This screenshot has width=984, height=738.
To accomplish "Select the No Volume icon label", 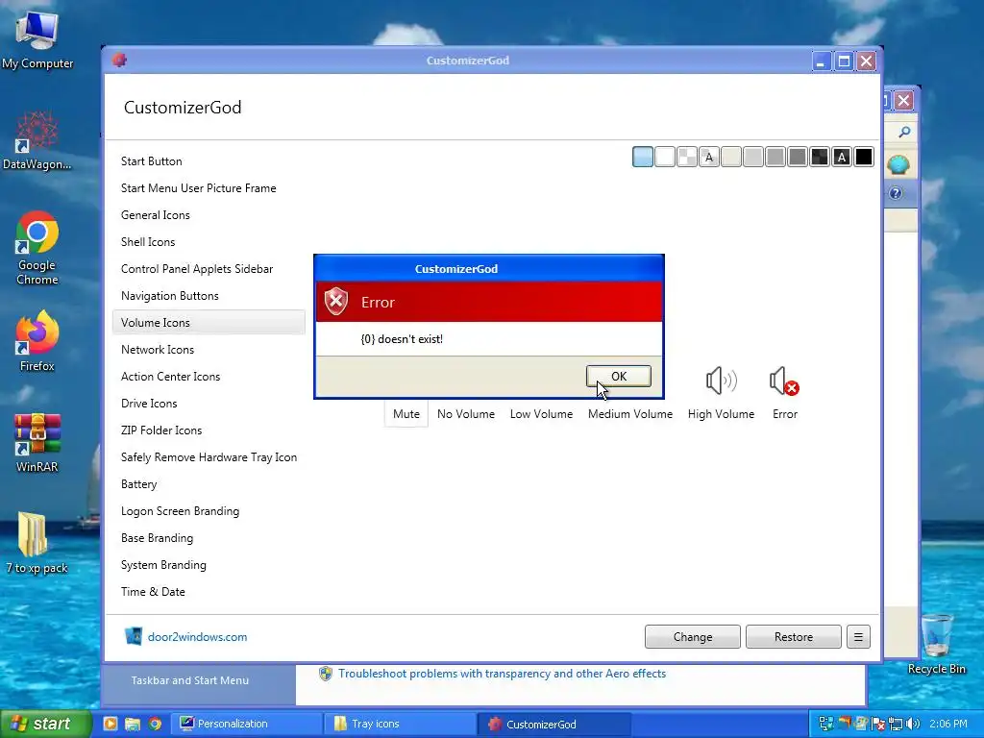I will (x=466, y=414).
